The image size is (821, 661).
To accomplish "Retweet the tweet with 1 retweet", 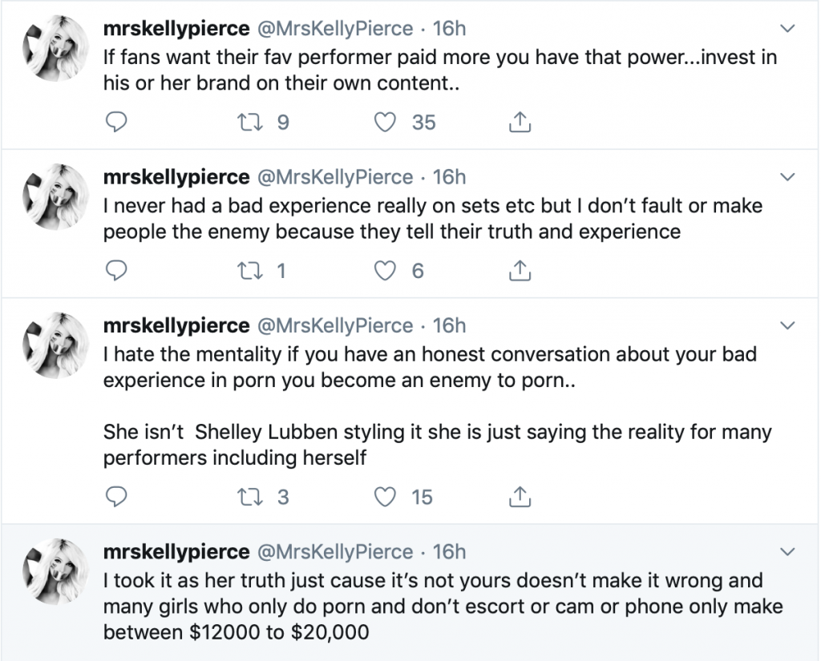I will pyautogui.click(x=249, y=271).
